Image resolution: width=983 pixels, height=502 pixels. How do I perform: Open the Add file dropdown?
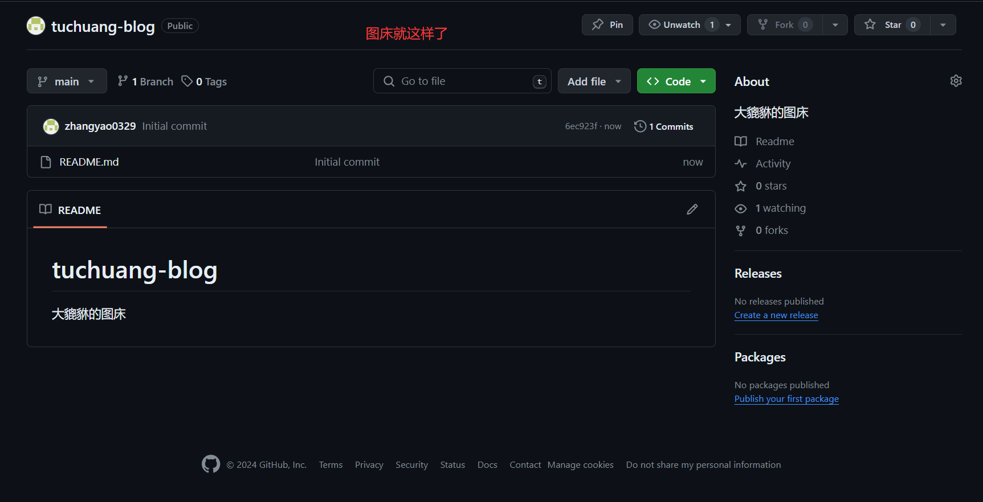(x=594, y=81)
